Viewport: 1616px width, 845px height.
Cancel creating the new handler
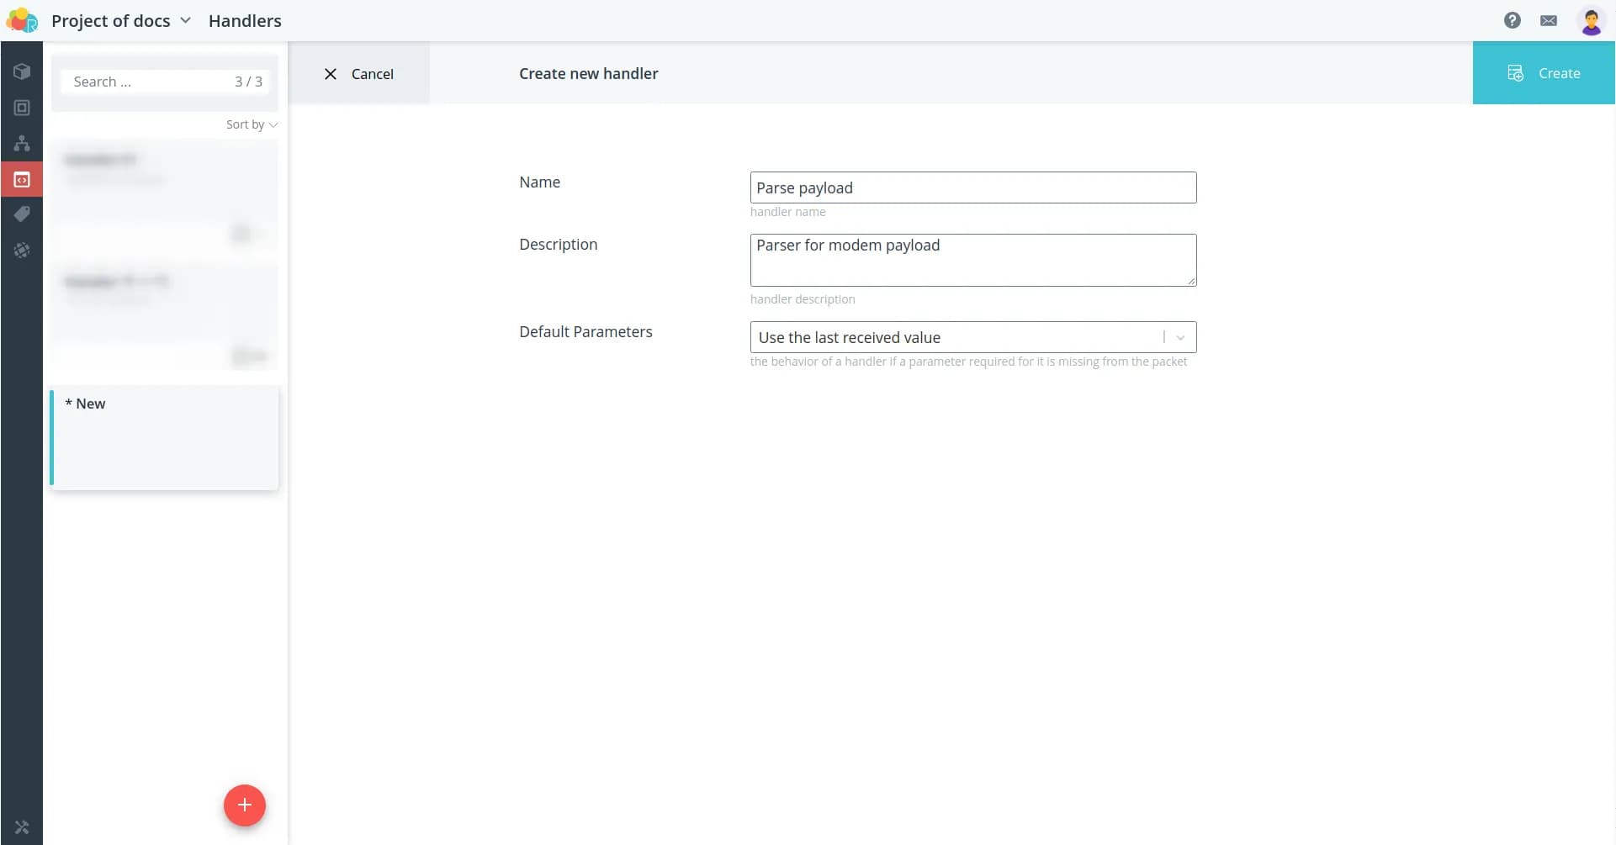359,74
